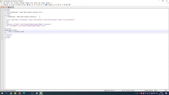The height and width of the screenshot is (95, 169).
Task: Start macro recording with the red record icon
Action: 59,5
